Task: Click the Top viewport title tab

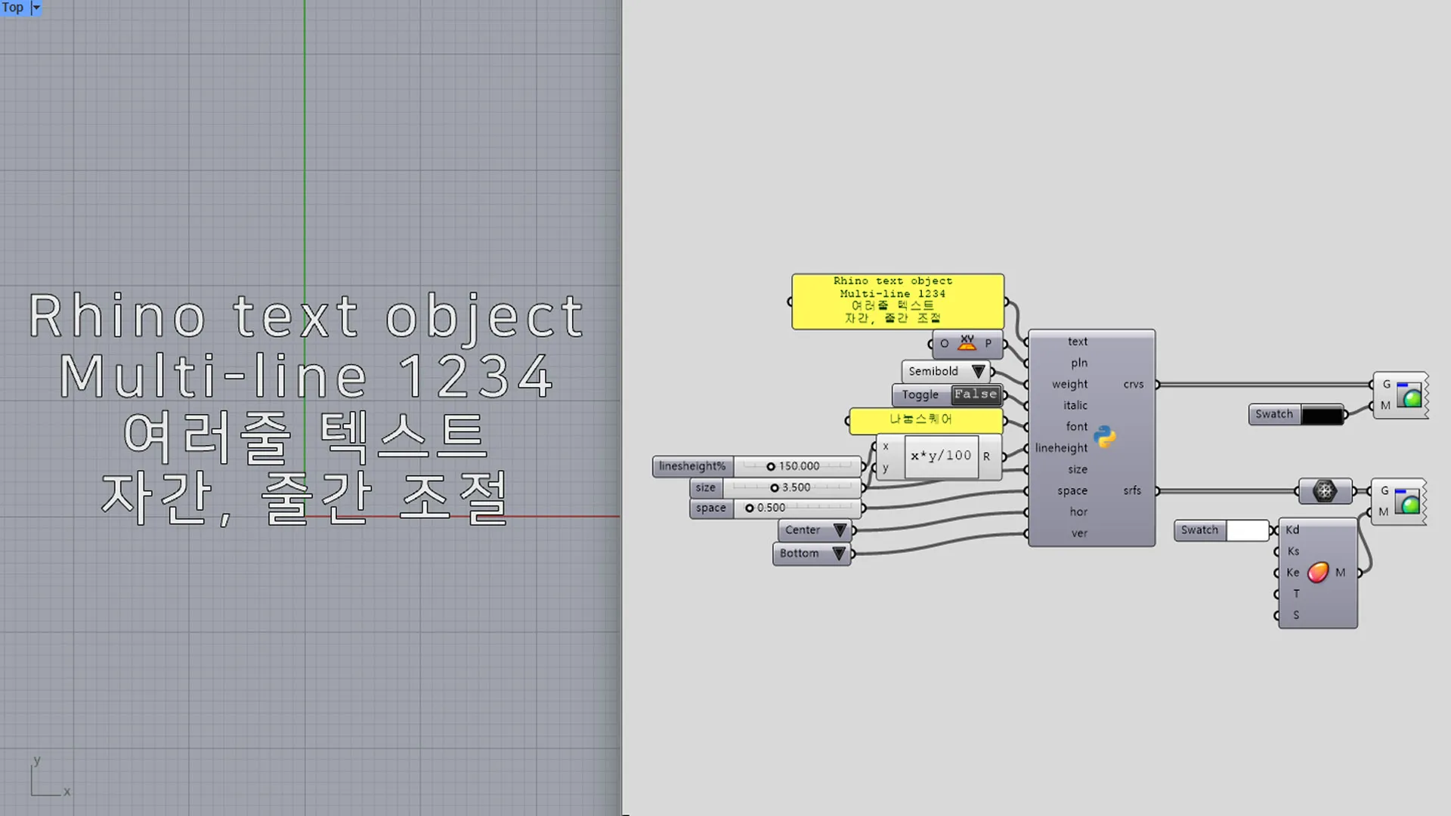Action: (13, 8)
